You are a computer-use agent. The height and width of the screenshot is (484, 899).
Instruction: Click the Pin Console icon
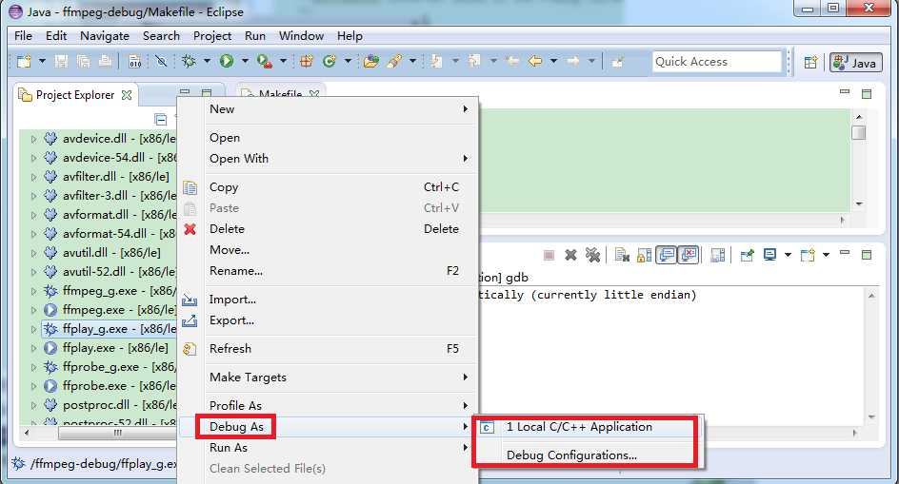[x=747, y=255]
